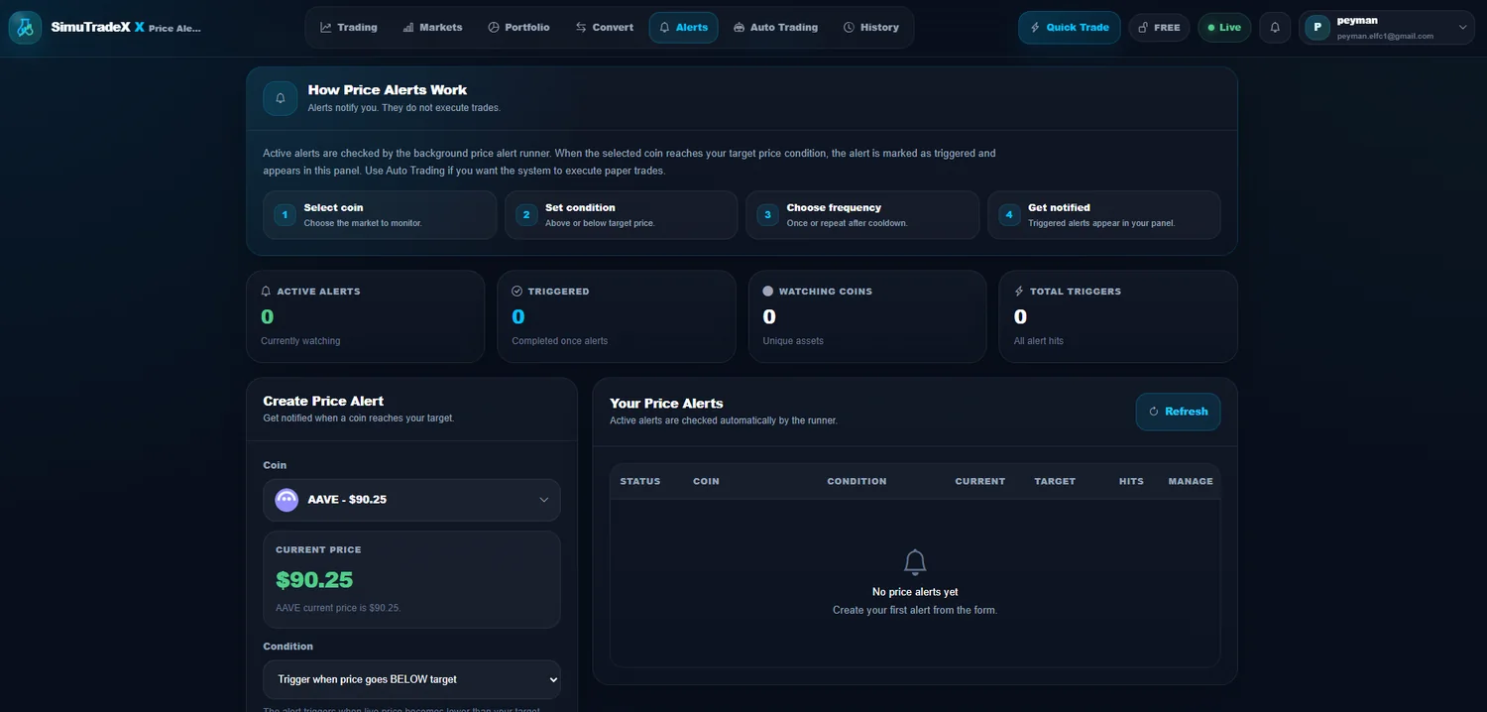
Task: Select the Alerts tab
Action: (684, 28)
